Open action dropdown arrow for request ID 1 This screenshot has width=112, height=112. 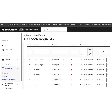pyautogui.click(x=108, y=60)
